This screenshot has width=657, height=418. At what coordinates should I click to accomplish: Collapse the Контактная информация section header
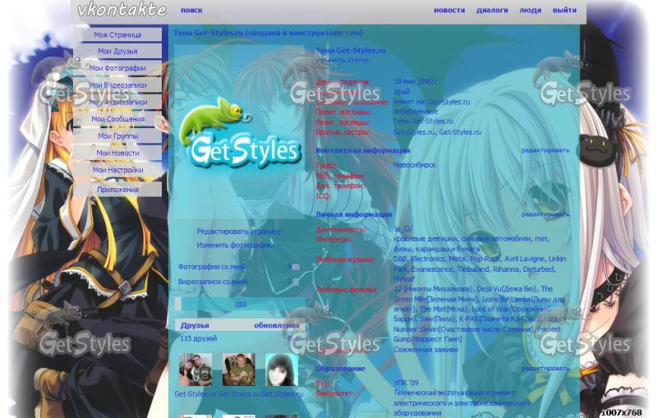pyautogui.click(x=363, y=150)
